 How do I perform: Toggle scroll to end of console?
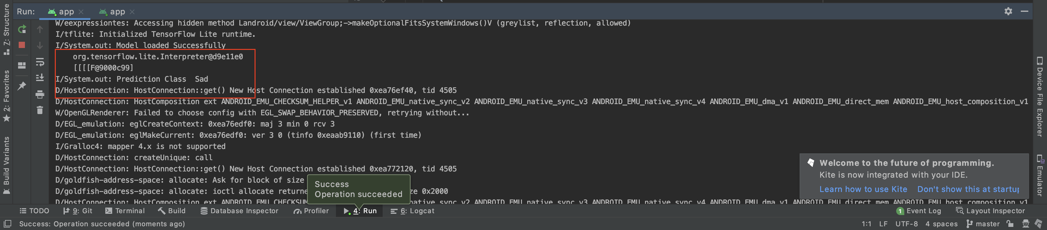(x=40, y=78)
